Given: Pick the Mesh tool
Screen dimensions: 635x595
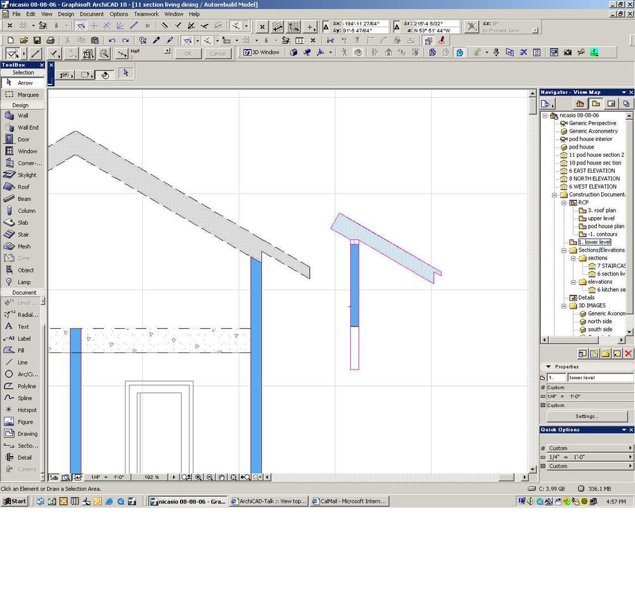Looking at the screenshot, I should 22,246.
